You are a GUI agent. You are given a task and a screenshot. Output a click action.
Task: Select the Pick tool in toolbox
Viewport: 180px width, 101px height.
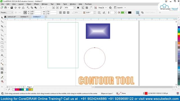coord(2,18)
